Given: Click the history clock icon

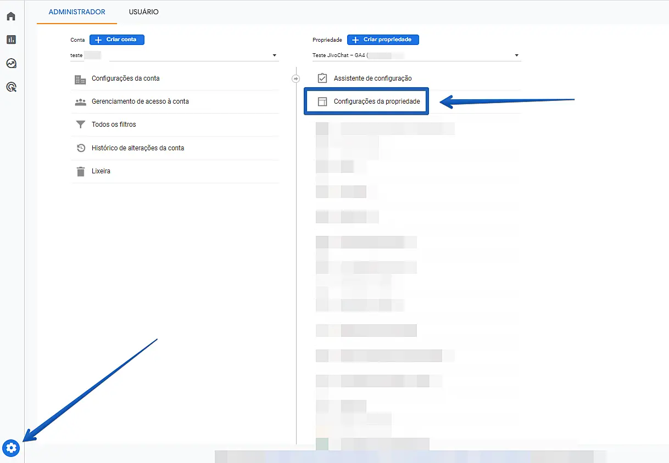Looking at the screenshot, I should [80, 148].
